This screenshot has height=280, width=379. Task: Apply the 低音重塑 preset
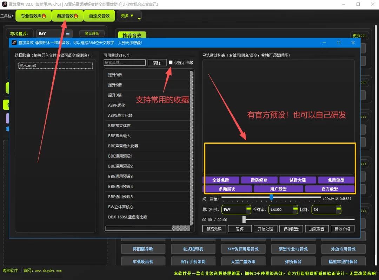tap(336, 180)
